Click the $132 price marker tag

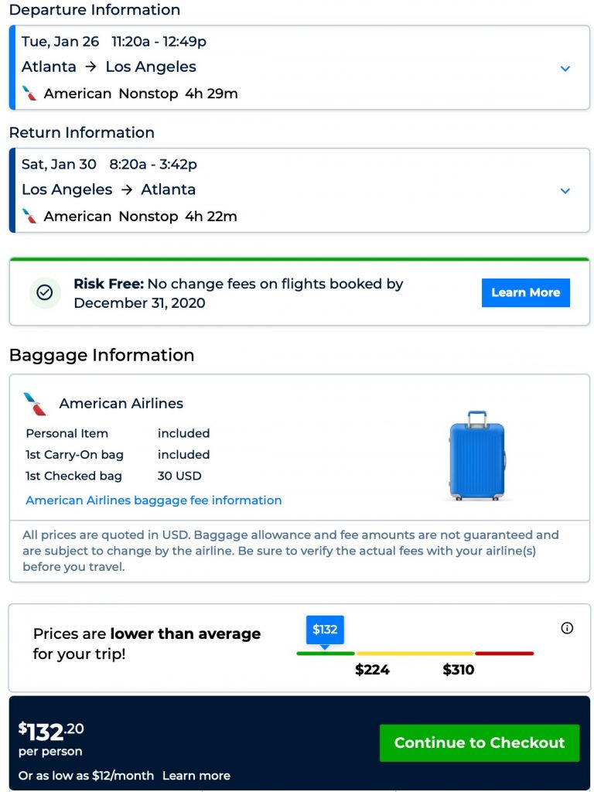(325, 630)
